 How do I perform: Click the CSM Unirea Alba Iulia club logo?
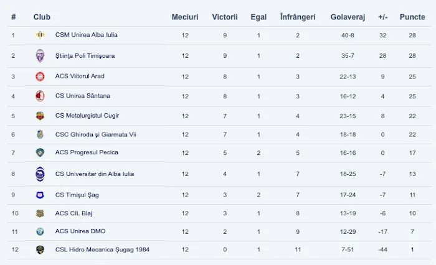(40, 35)
